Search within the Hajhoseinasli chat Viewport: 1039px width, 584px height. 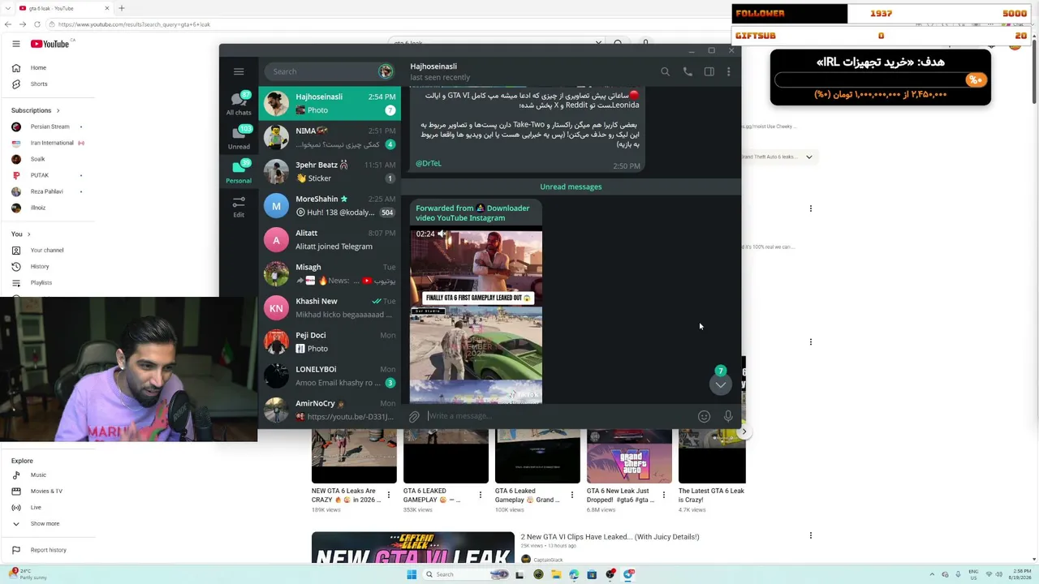click(665, 71)
